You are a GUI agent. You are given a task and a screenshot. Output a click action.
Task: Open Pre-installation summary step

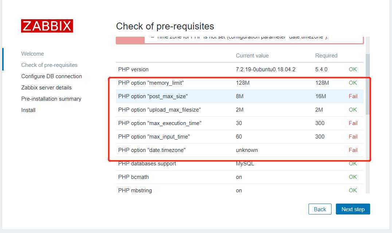pyautogui.click(x=51, y=99)
